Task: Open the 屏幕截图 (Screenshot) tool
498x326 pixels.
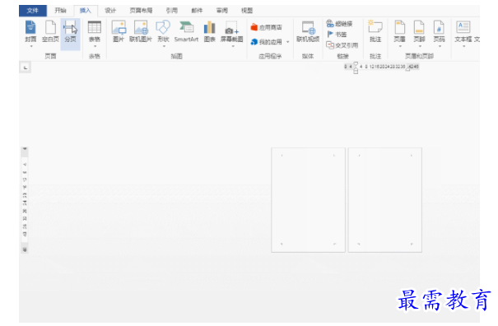Action: click(x=232, y=31)
